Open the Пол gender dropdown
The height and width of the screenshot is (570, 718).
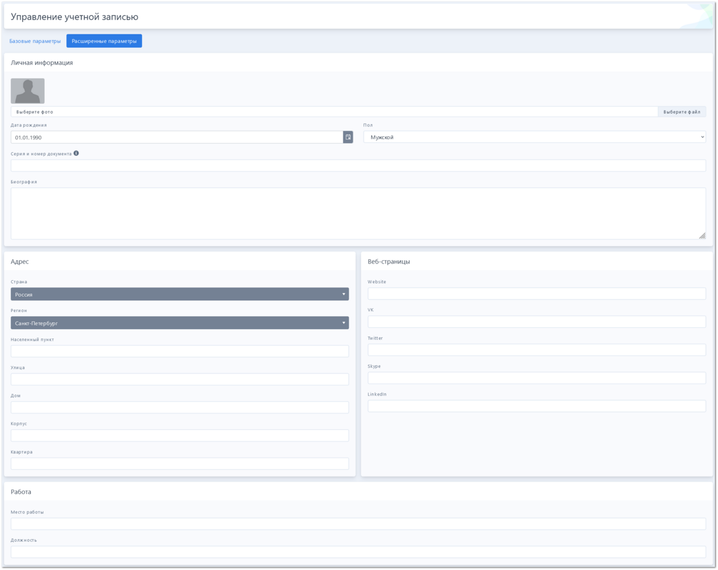click(534, 137)
